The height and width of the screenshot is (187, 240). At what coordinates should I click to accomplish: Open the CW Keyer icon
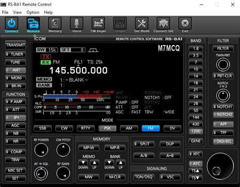98,23
